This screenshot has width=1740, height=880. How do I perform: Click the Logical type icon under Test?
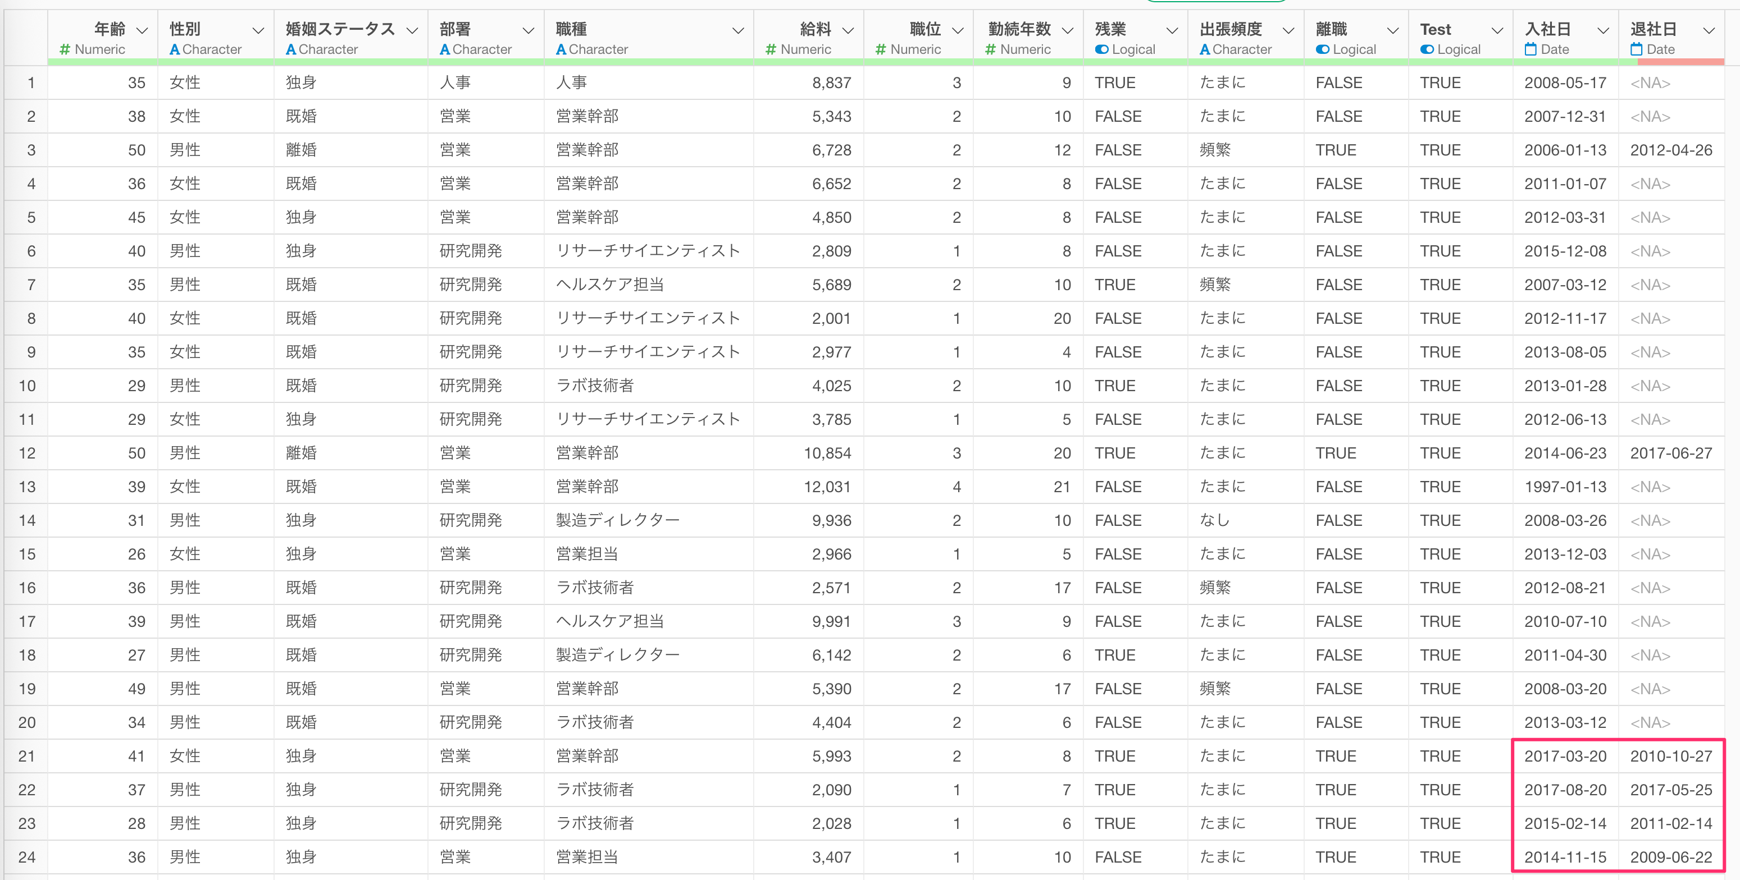tap(1427, 49)
